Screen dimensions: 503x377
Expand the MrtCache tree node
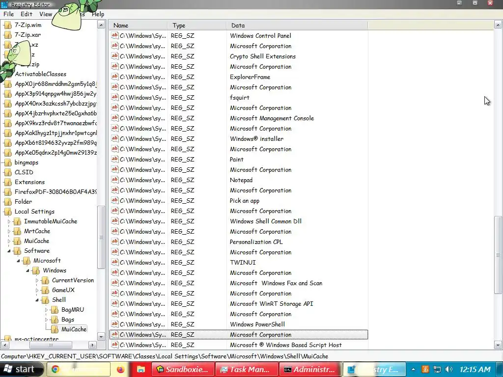tap(9, 231)
